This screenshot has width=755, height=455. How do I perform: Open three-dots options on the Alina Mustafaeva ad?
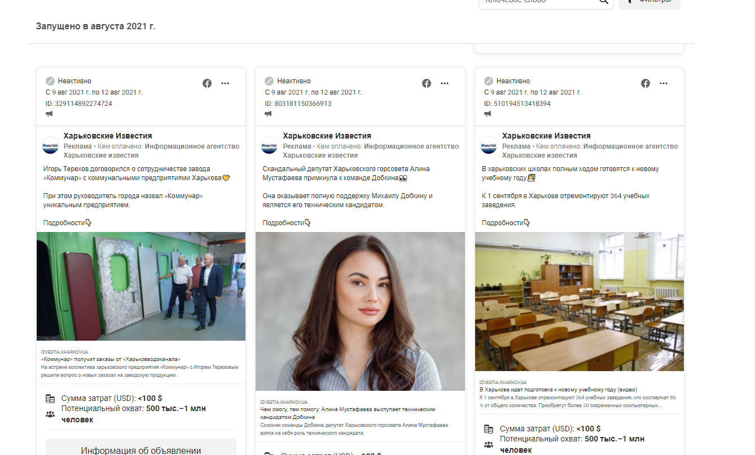[x=445, y=83]
